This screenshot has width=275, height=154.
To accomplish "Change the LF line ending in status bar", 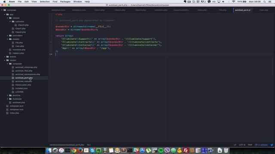I will 235,145.
